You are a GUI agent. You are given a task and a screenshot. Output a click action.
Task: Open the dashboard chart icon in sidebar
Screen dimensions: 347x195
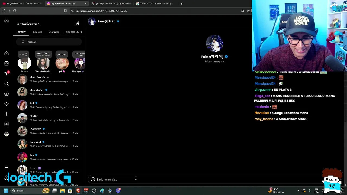coord(7,124)
